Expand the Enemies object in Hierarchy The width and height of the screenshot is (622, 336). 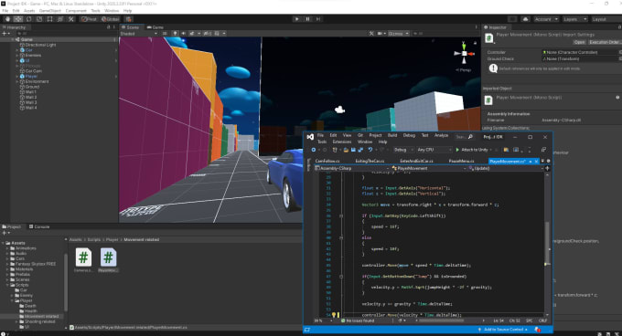click(17, 56)
